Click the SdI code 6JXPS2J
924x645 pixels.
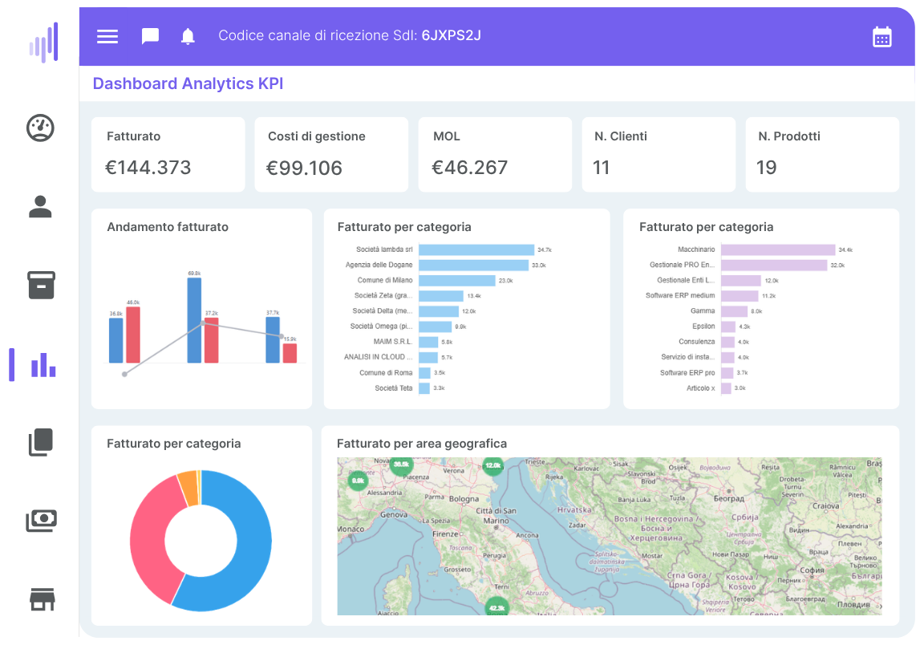[452, 35]
